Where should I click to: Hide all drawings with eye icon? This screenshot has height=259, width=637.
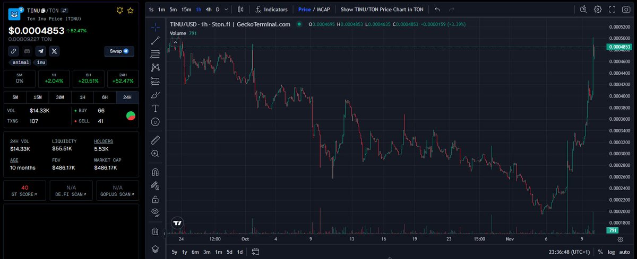[x=156, y=213]
